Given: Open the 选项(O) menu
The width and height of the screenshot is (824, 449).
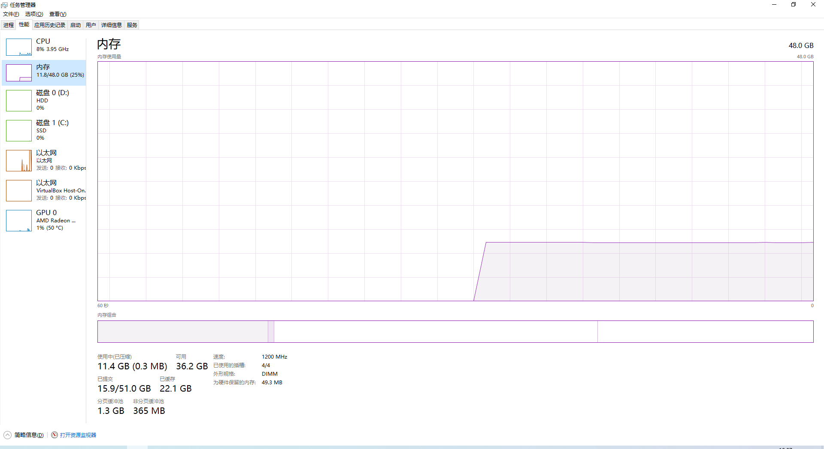Looking at the screenshot, I should click(x=34, y=14).
